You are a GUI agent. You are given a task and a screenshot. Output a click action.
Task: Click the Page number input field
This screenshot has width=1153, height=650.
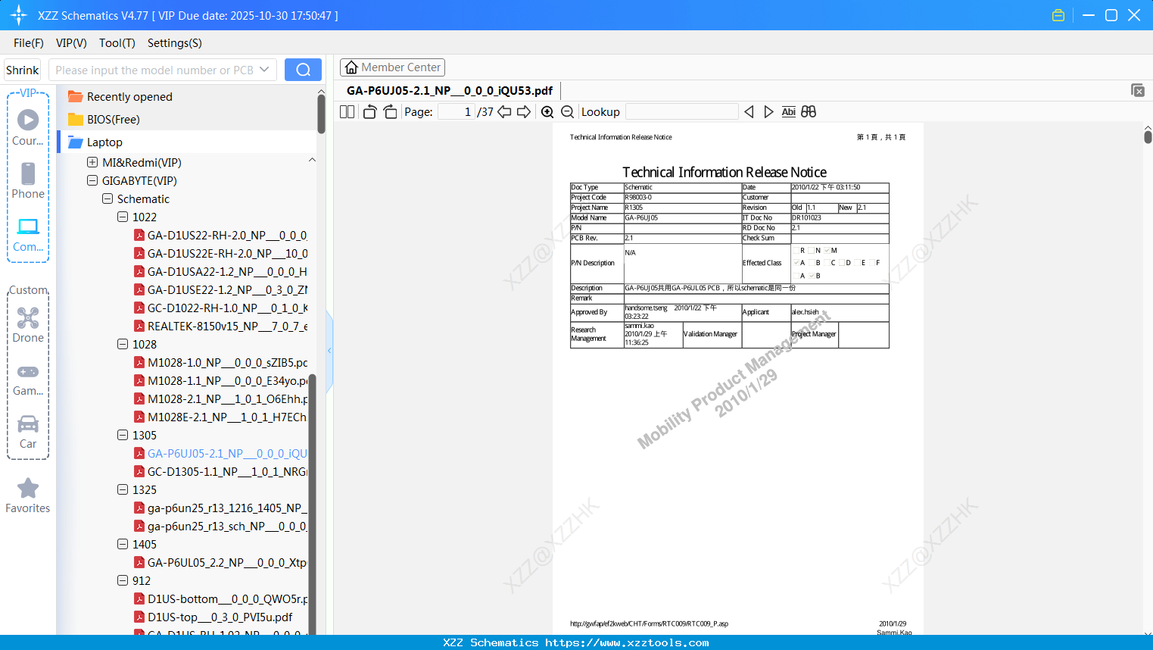coord(457,111)
